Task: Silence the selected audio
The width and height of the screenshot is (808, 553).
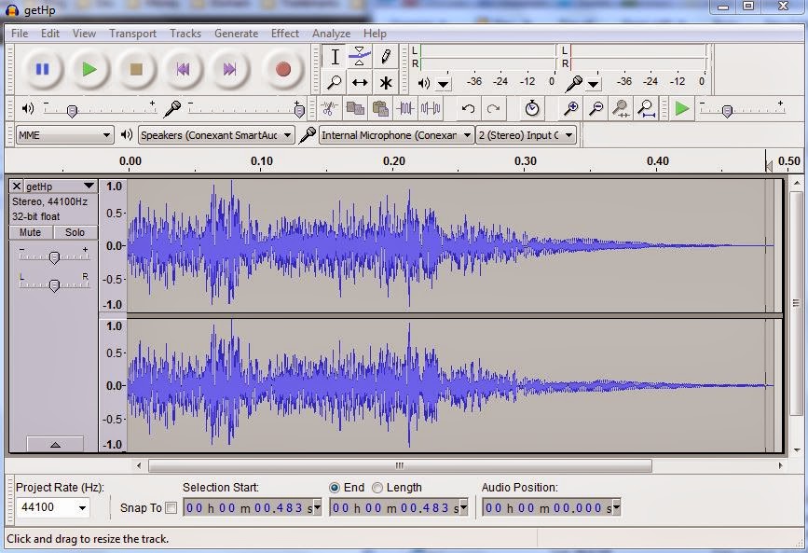Action: (430, 110)
